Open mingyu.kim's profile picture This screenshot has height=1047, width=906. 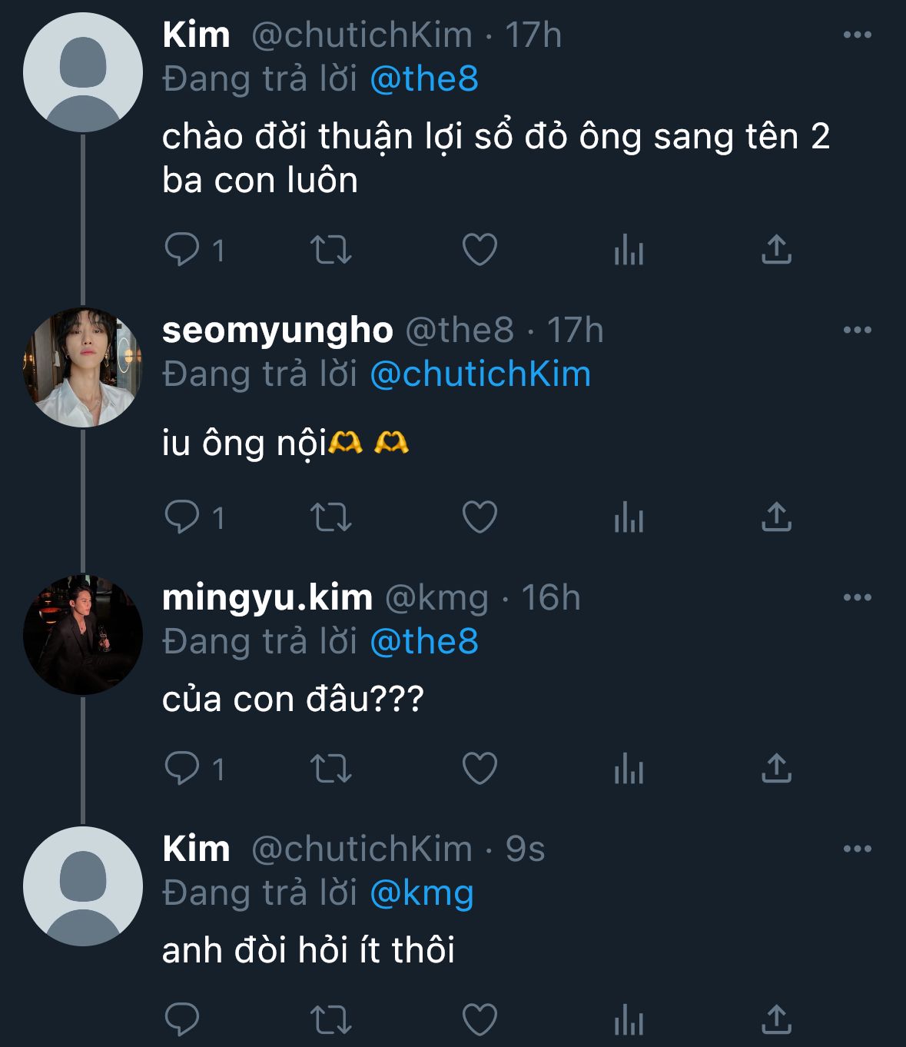point(83,634)
